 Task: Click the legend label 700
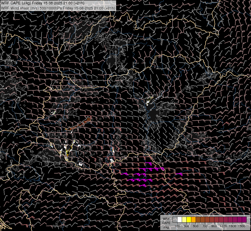tap(205, 226)
